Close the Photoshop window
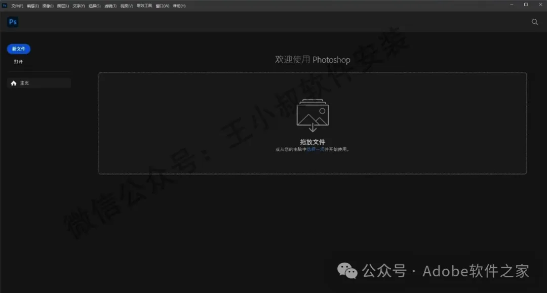547x293 pixels. click(x=540, y=5)
